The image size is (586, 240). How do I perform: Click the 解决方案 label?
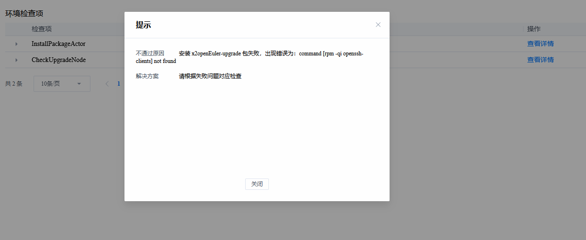(x=147, y=76)
